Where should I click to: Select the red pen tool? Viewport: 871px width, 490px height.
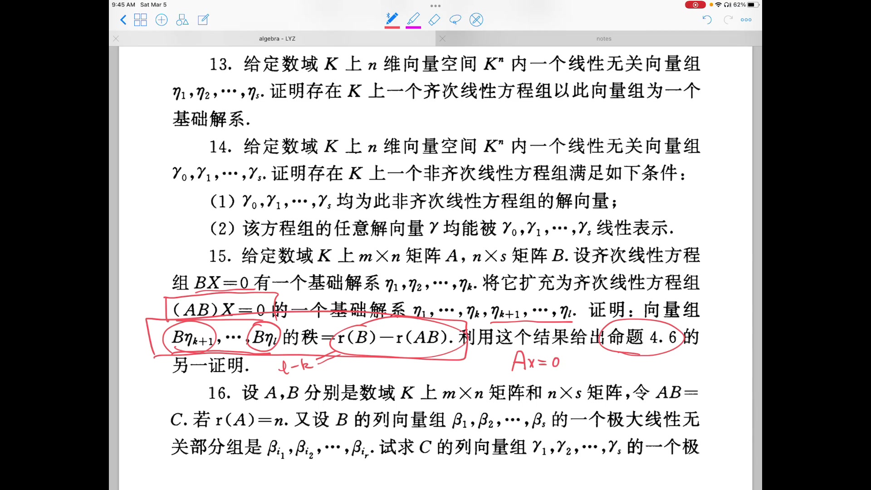coord(392,19)
